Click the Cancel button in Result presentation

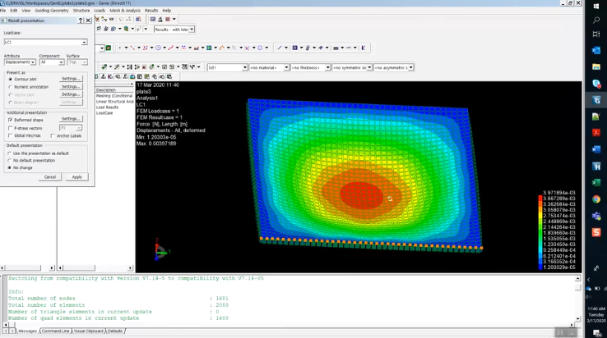(x=50, y=177)
